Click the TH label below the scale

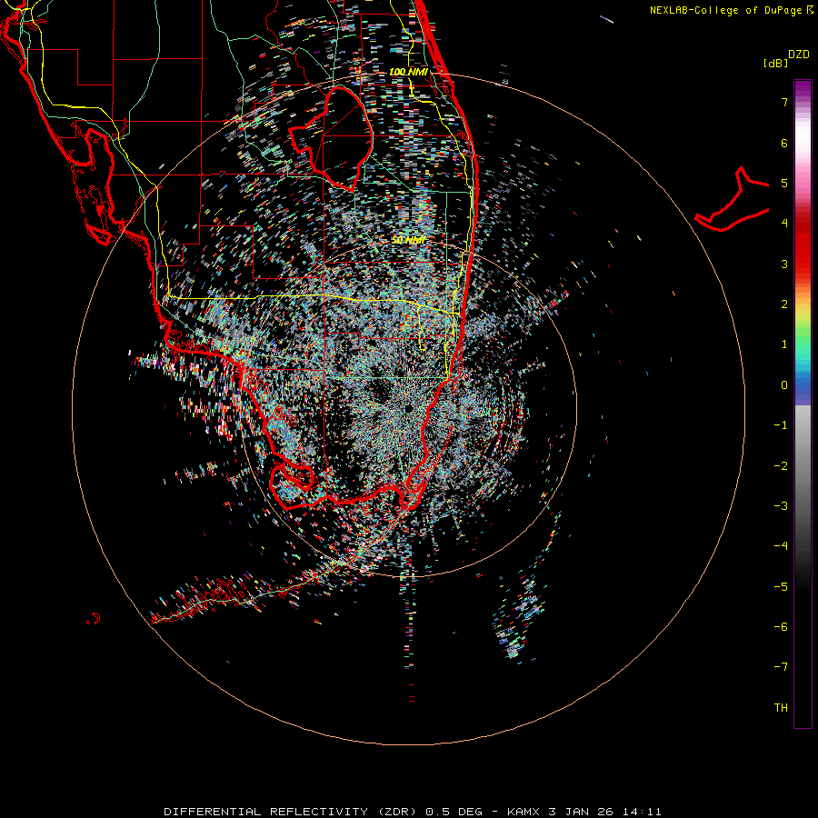[x=781, y=708]
